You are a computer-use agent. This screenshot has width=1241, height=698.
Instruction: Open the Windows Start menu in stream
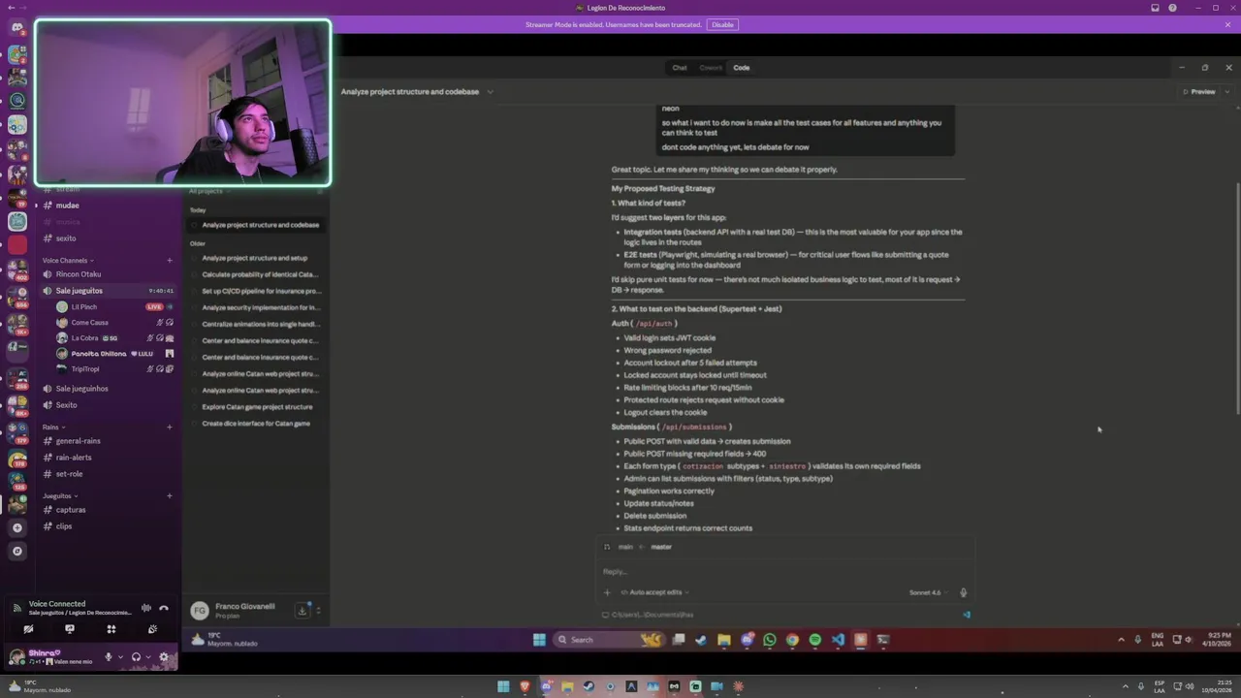[539, 640]
